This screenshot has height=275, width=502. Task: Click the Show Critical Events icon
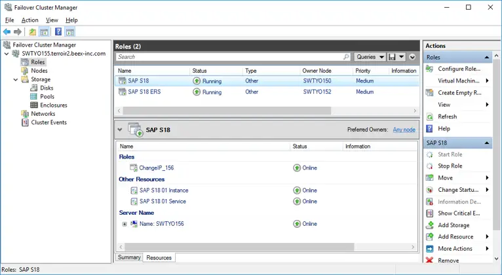click(430, 213)
